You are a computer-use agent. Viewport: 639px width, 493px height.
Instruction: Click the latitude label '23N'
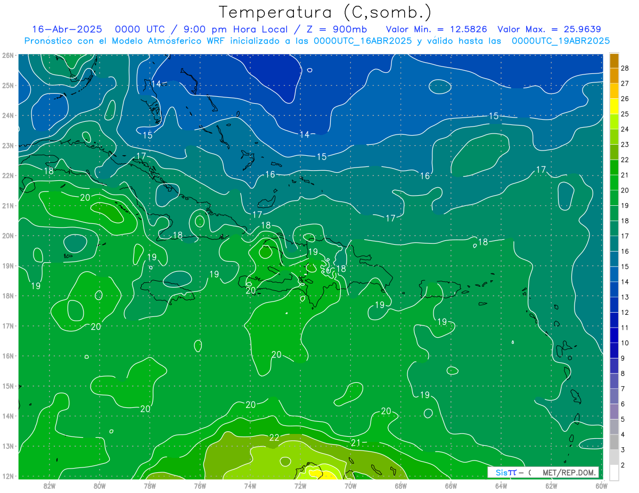click(7, 145)
